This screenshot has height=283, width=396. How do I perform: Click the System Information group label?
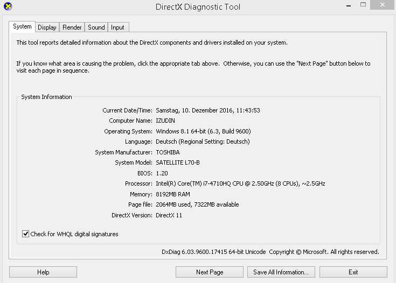coord(46,97)
